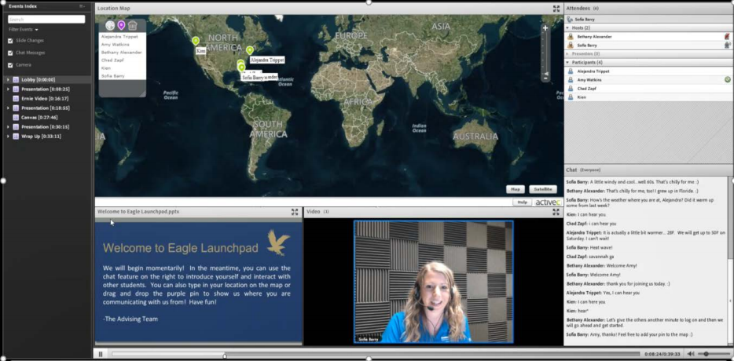The width and height of the screenshot is (734, 361).
Task: Open the Filter Events dropdown
Action: [24, 30]
